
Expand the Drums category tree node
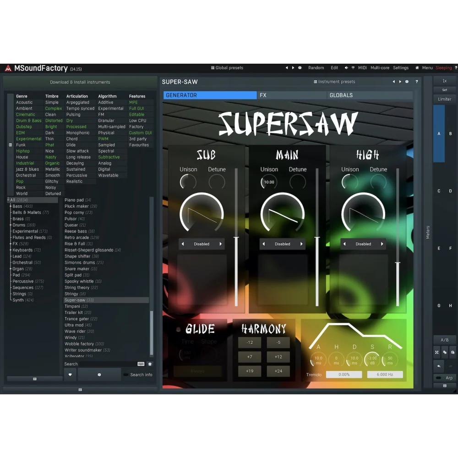pos(11,225)
